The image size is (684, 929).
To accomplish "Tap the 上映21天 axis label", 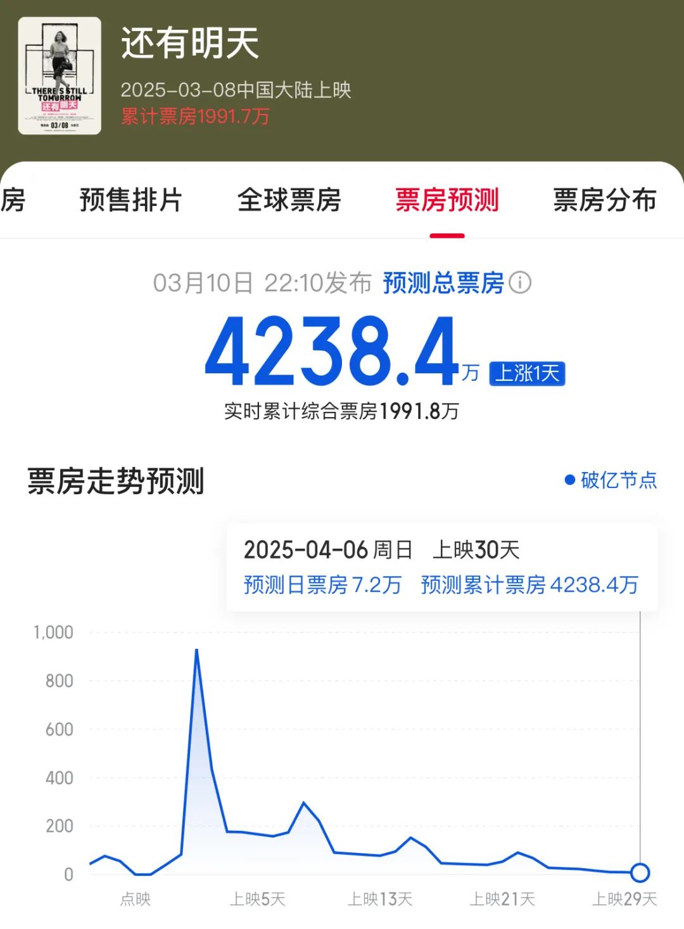I will pos(502,899).
